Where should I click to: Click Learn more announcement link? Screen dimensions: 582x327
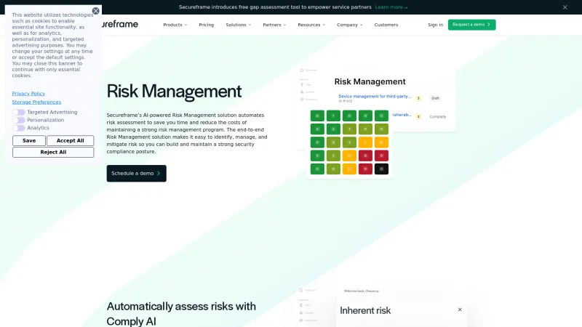(391, 7)
